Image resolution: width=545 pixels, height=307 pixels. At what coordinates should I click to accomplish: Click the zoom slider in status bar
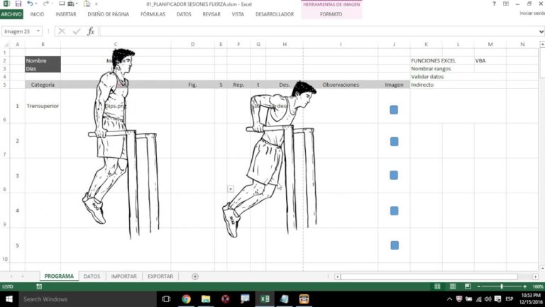tap(502, 286)
